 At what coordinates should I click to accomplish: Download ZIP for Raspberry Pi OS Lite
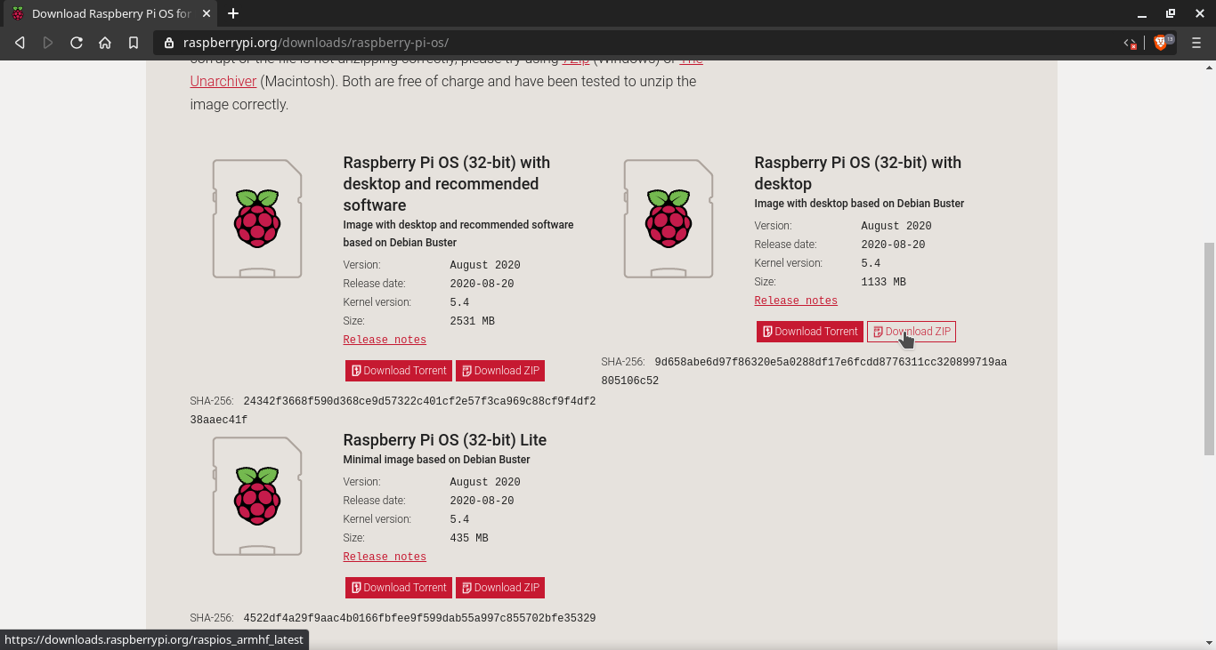click(499, 588)
